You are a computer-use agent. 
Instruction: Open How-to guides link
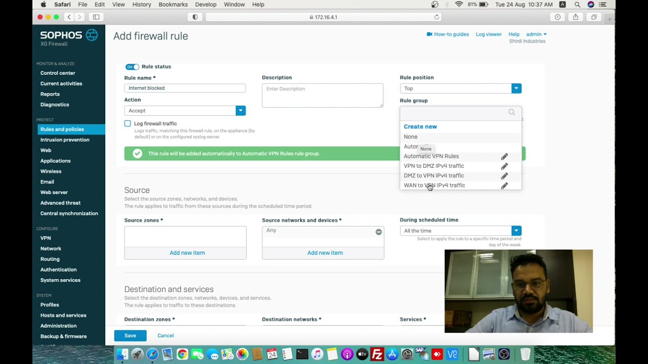448,34
